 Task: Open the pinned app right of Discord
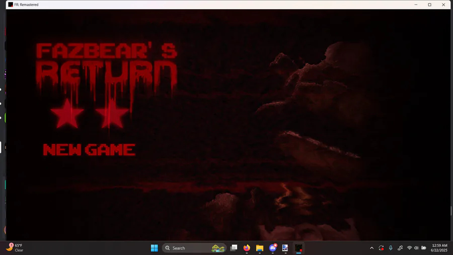click(285, 248)
